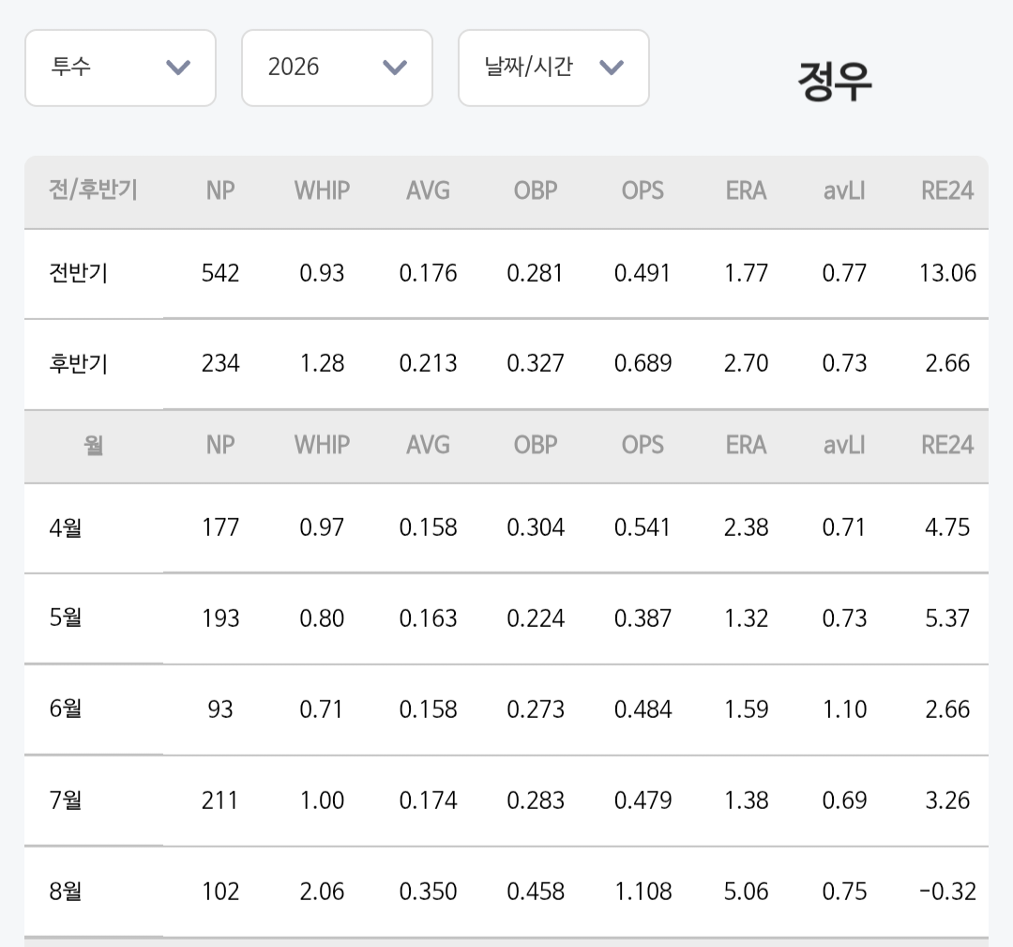Click ERA header in 전/후반기 table

tap(747, 191)
